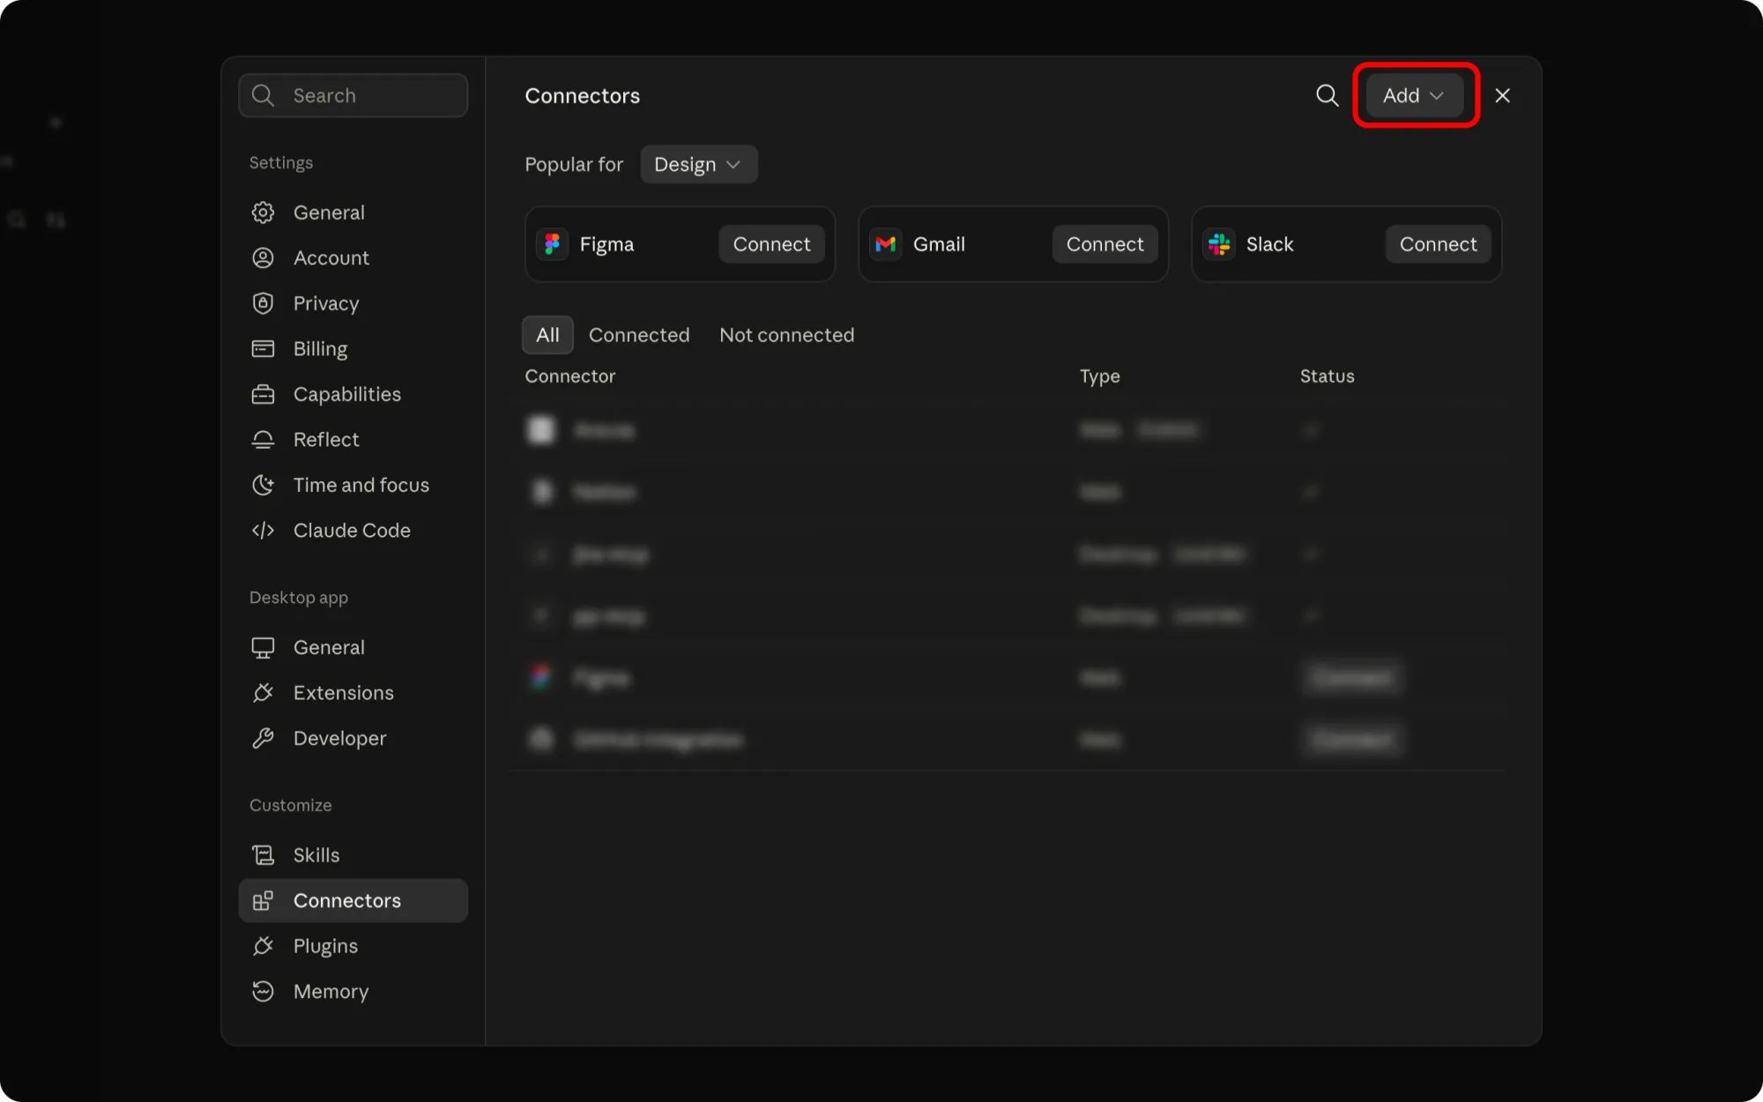The height and width of the screenshot is (1102, 1763).
Task: Select the All filter tab
Action: 547,335
